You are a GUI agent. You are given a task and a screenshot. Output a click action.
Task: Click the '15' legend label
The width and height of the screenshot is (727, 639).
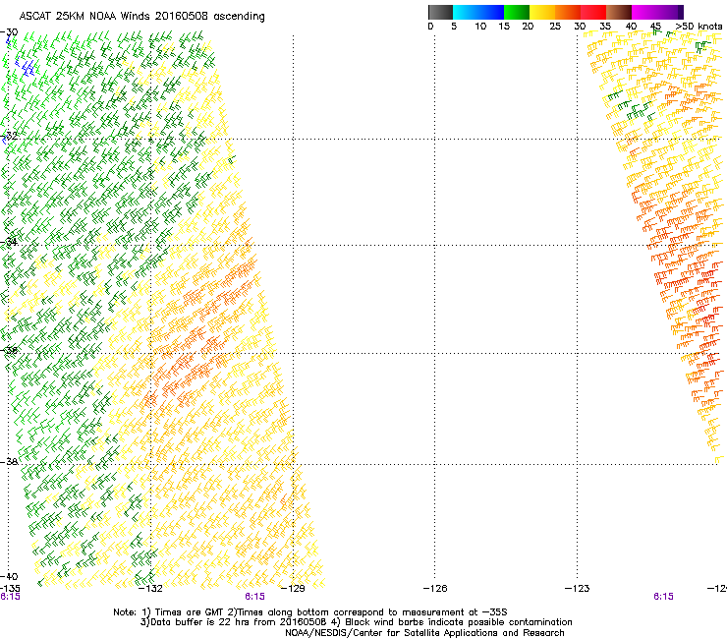(x=504, y=27)
